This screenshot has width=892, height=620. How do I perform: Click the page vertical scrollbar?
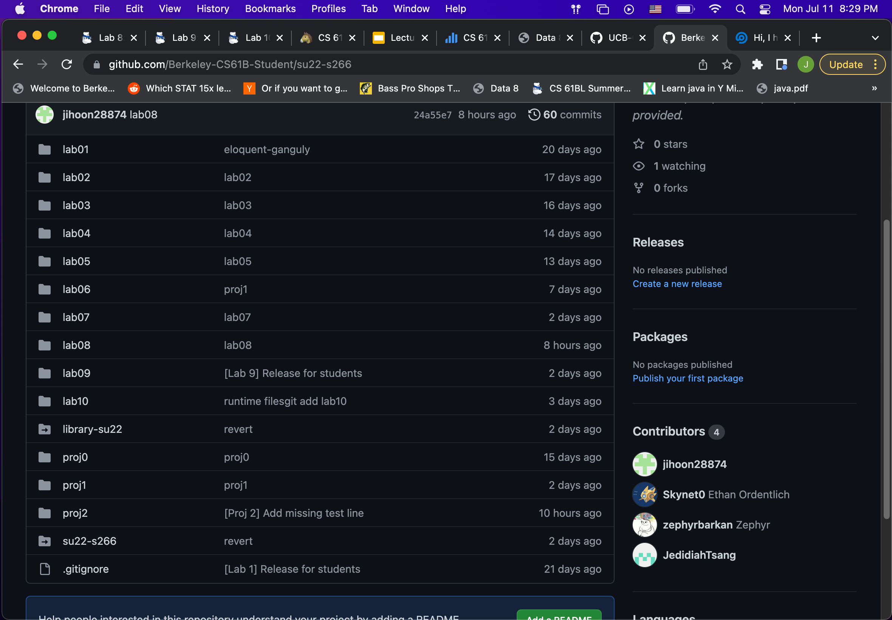coord(886,369)
